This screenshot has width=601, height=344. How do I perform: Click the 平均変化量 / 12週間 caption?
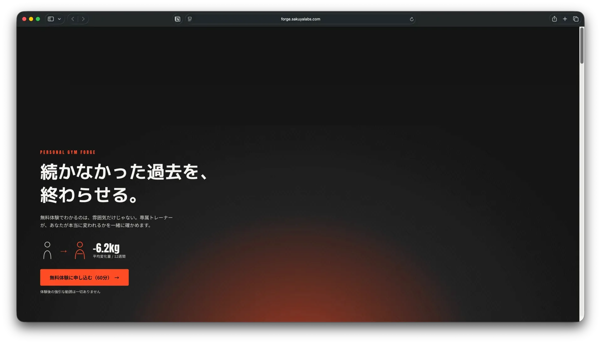[x=109, y=256]
